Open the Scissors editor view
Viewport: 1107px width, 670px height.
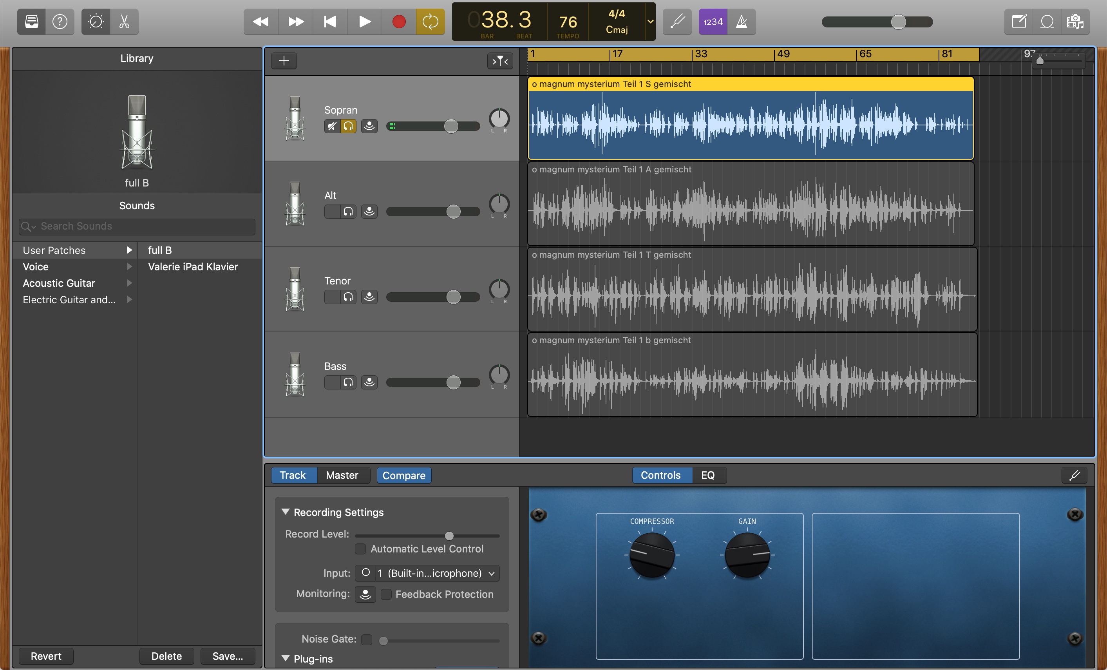pos(124,22)
